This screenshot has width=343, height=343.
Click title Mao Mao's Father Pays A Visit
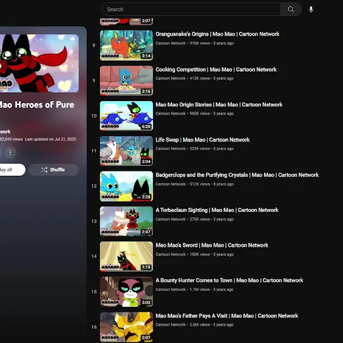(x=227, y=316)
